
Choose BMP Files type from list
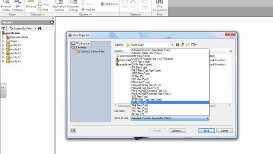coord(170,56)
